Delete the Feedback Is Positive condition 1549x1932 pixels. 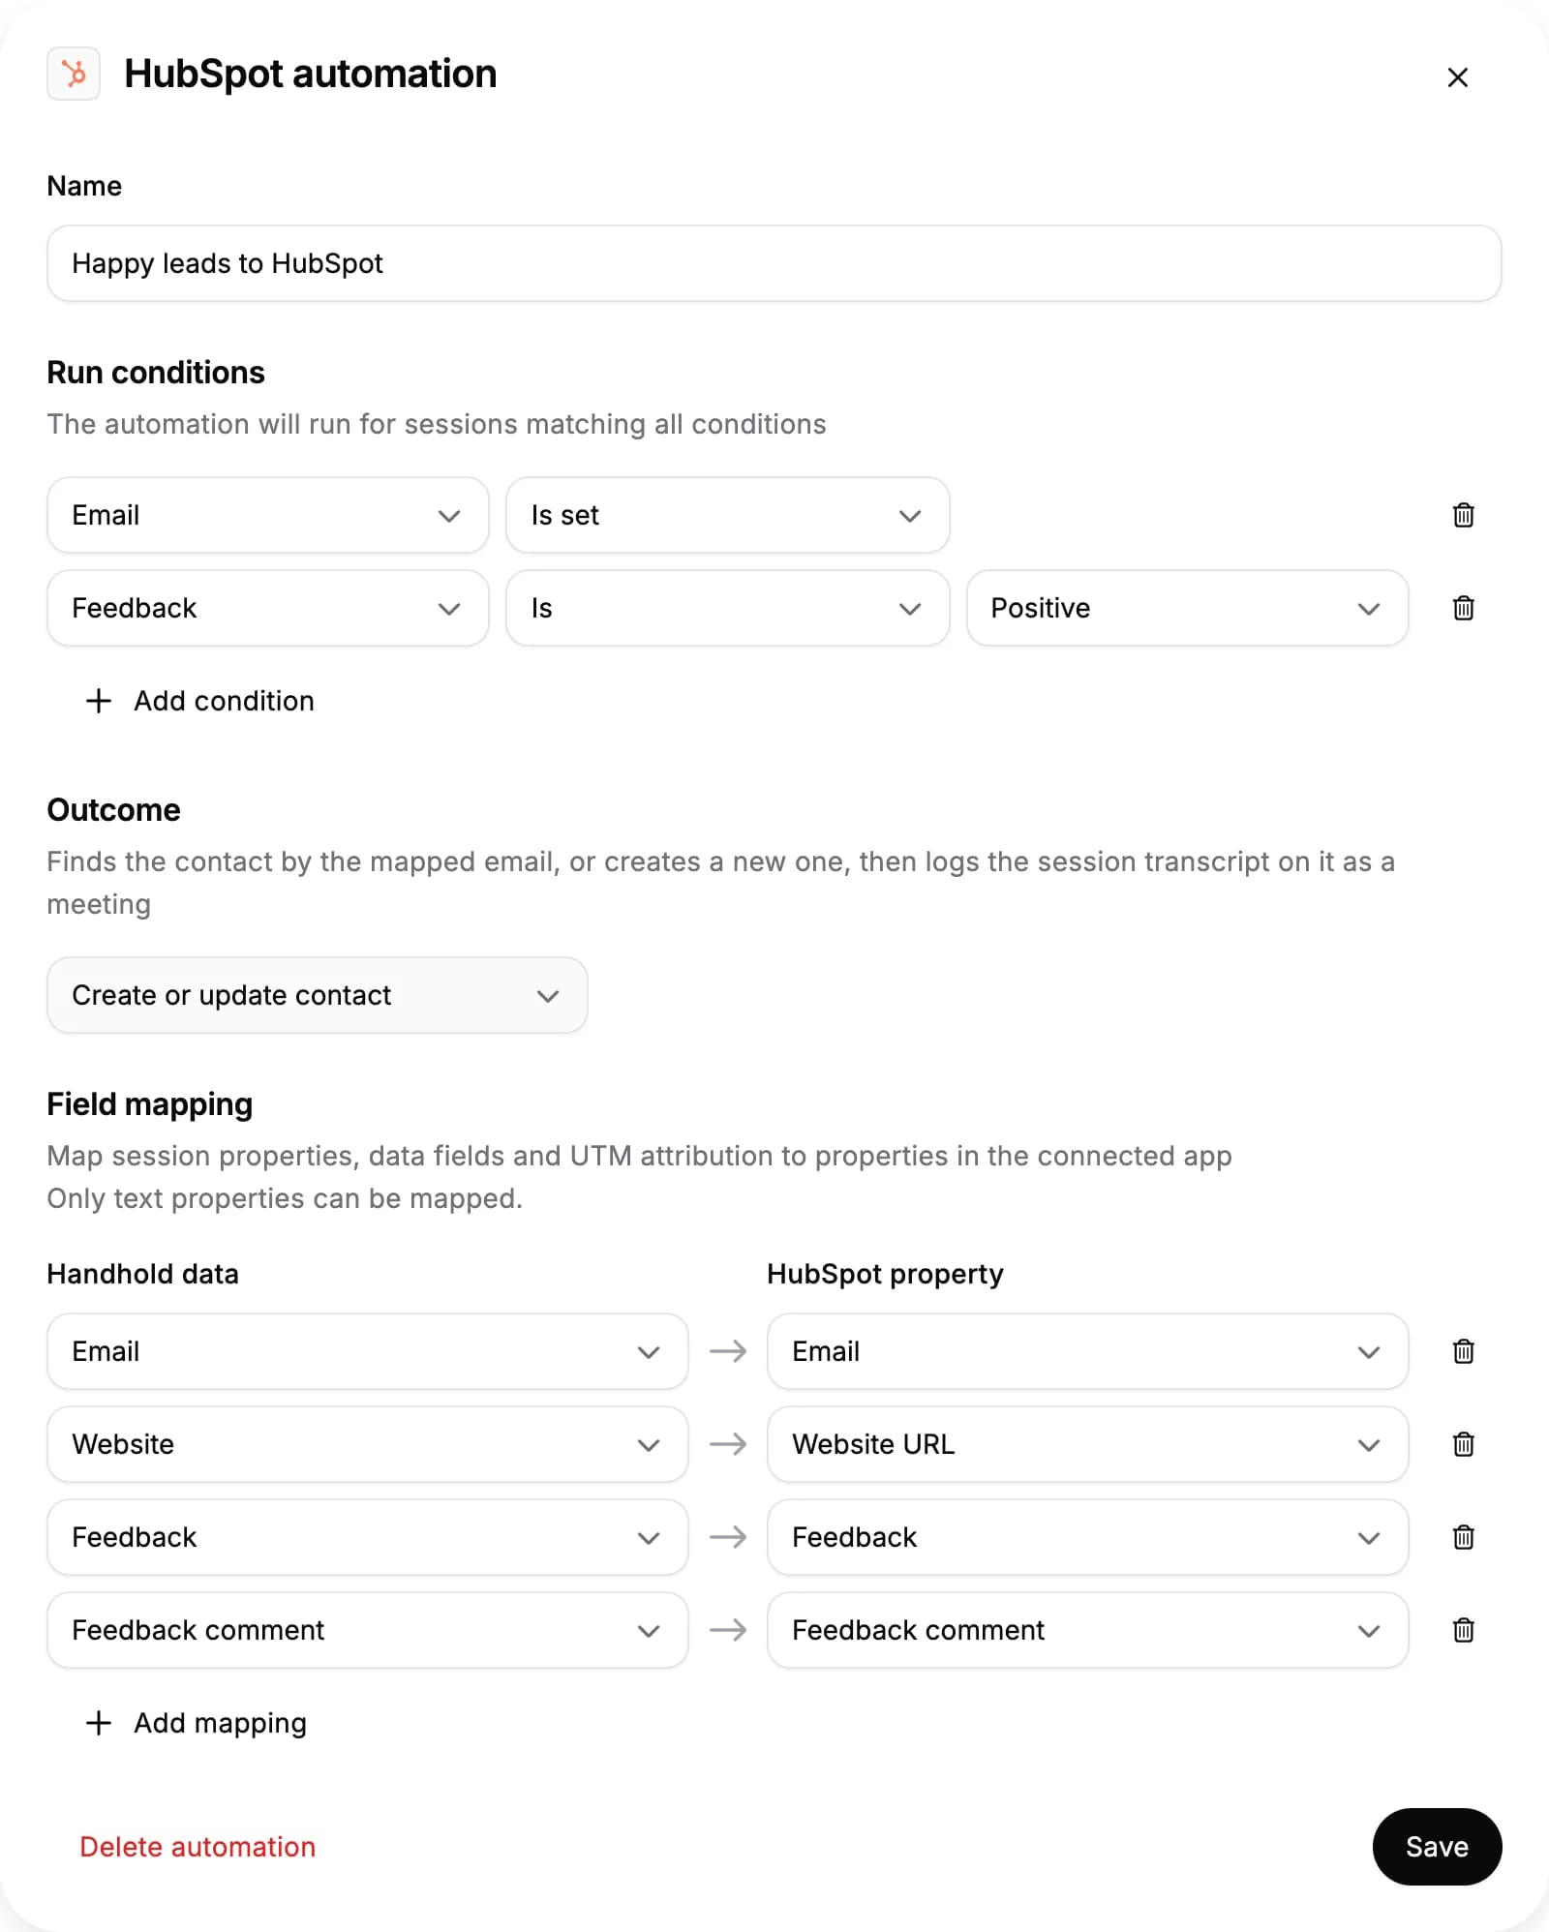point(1463,608)
